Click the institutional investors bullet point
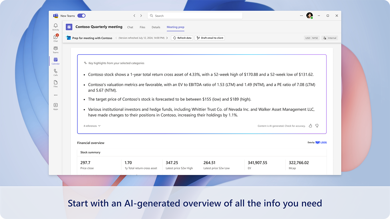 201,112
